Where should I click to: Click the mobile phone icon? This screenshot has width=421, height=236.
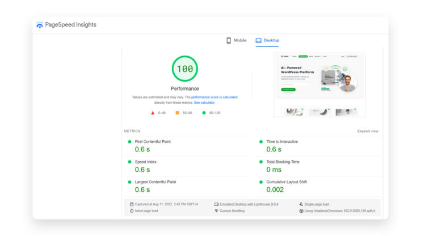click(x=229, y=40)
